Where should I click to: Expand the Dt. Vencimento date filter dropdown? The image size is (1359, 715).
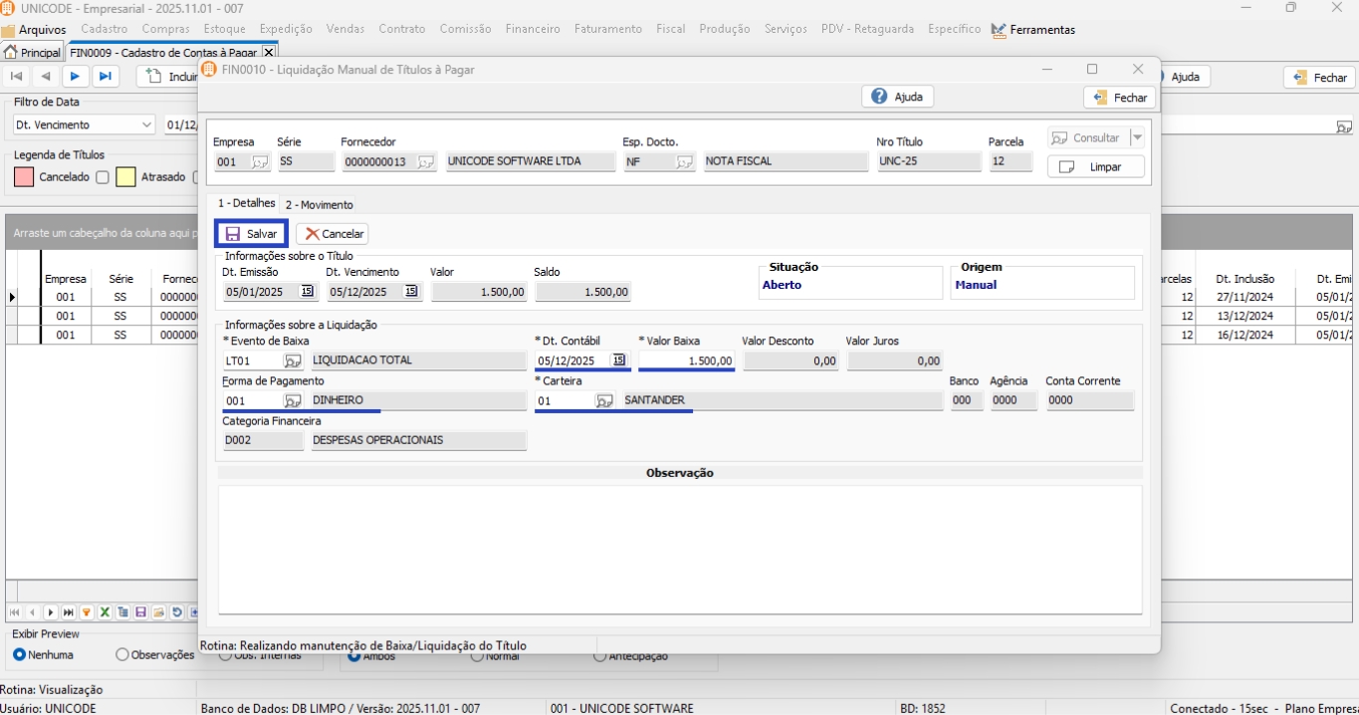pyautogui.click(x=147, y=125)
